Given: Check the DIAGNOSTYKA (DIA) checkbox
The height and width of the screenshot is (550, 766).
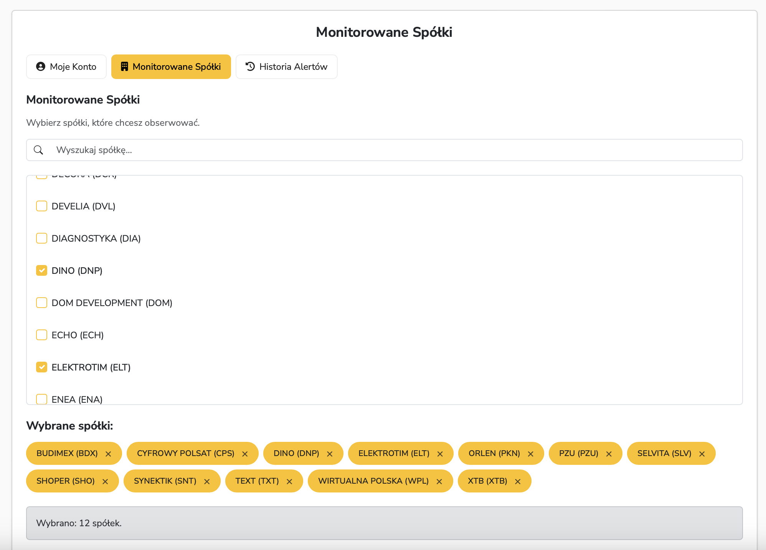Looking at the screenshot, I should click(41, 238).
